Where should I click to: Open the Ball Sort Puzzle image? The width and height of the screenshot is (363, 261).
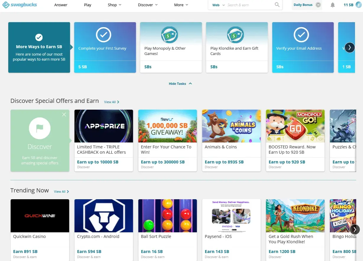coord(167,216)
